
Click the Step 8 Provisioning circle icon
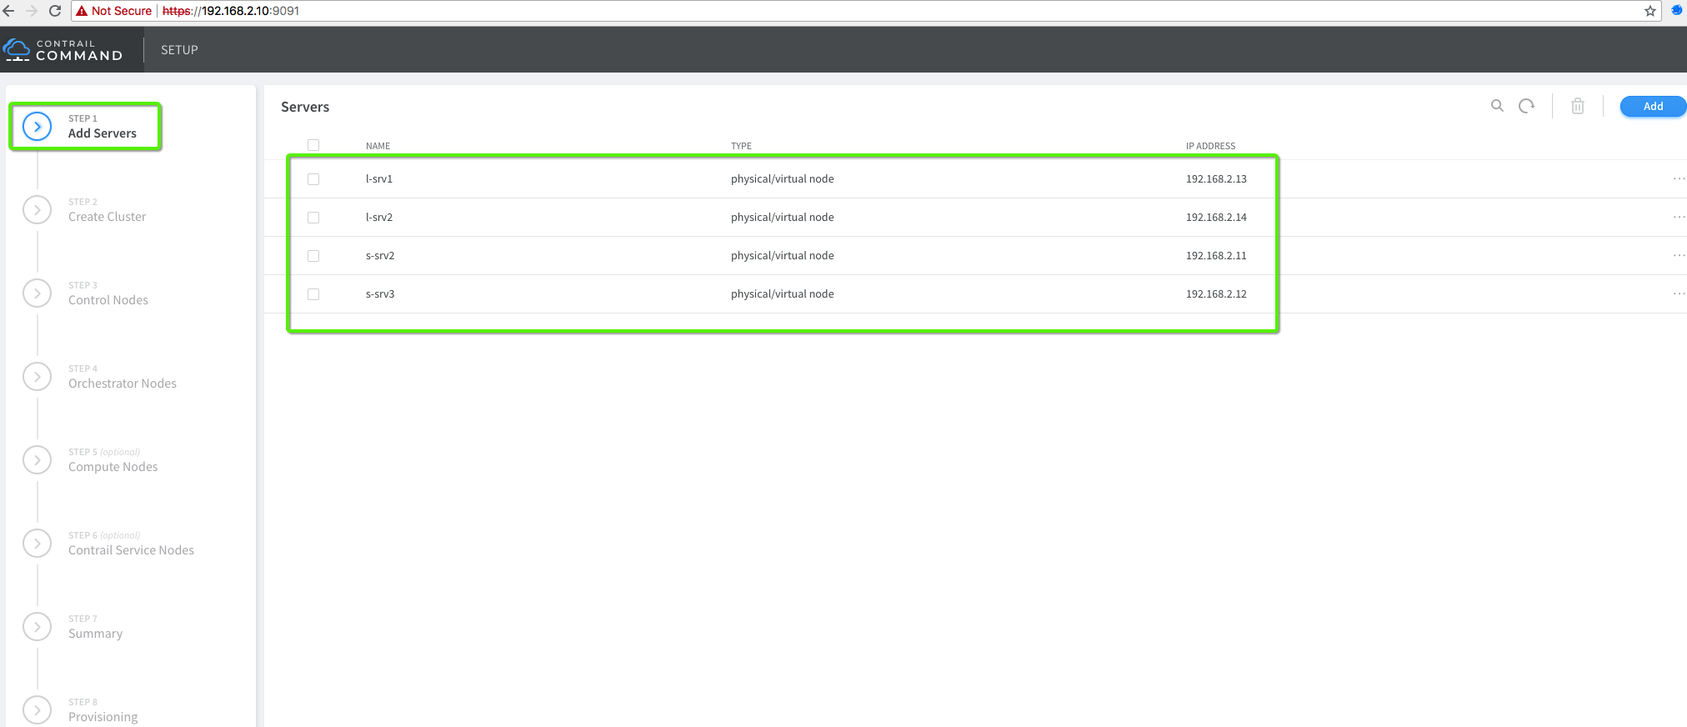38,710
